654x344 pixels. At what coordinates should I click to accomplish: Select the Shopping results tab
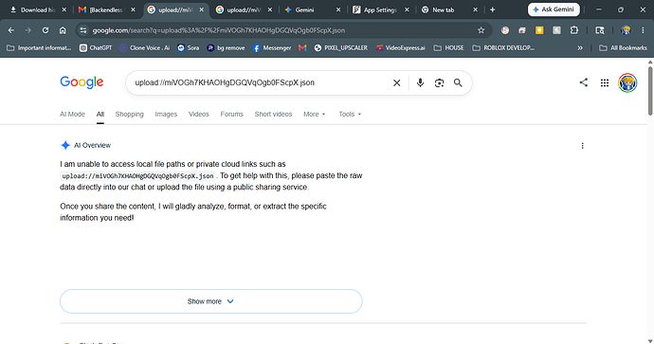point(129,114)
